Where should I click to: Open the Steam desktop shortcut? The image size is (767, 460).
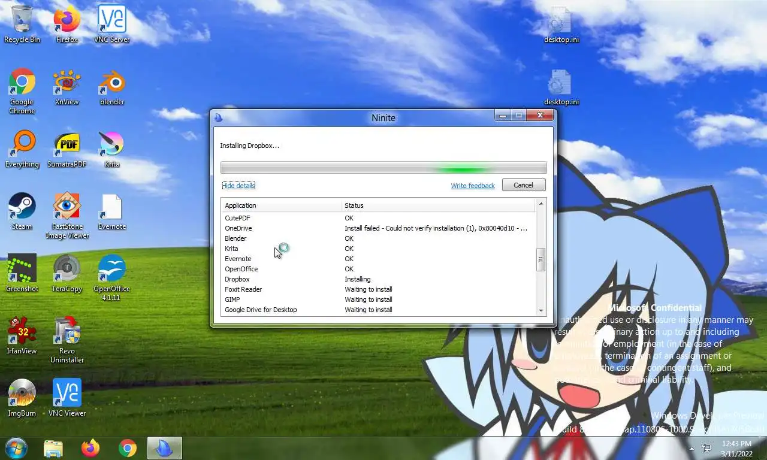click(22, 211)
